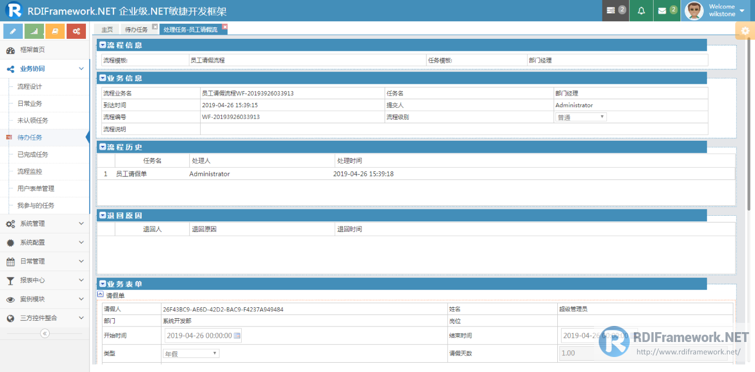The image size is (755, 372).
Task: Close the 待办任务 tab
Action: pyautogui.click(x=155, y=26)
